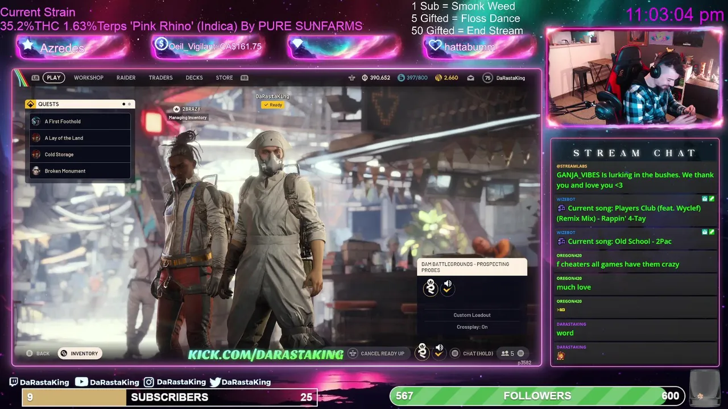Image resolution: width=728 pixels, height=409 pixels.
Task: Click the Broken Monument quest portrait icon
Action: coord(36,171)
